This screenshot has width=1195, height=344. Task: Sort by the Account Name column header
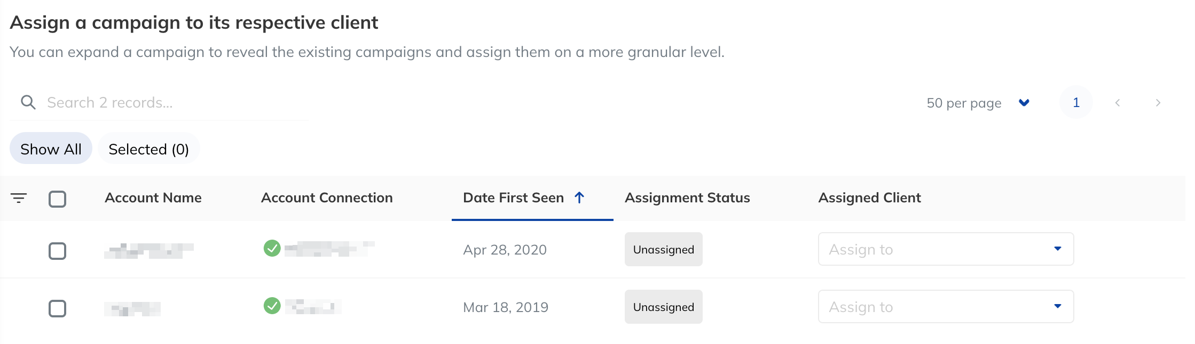153,198
